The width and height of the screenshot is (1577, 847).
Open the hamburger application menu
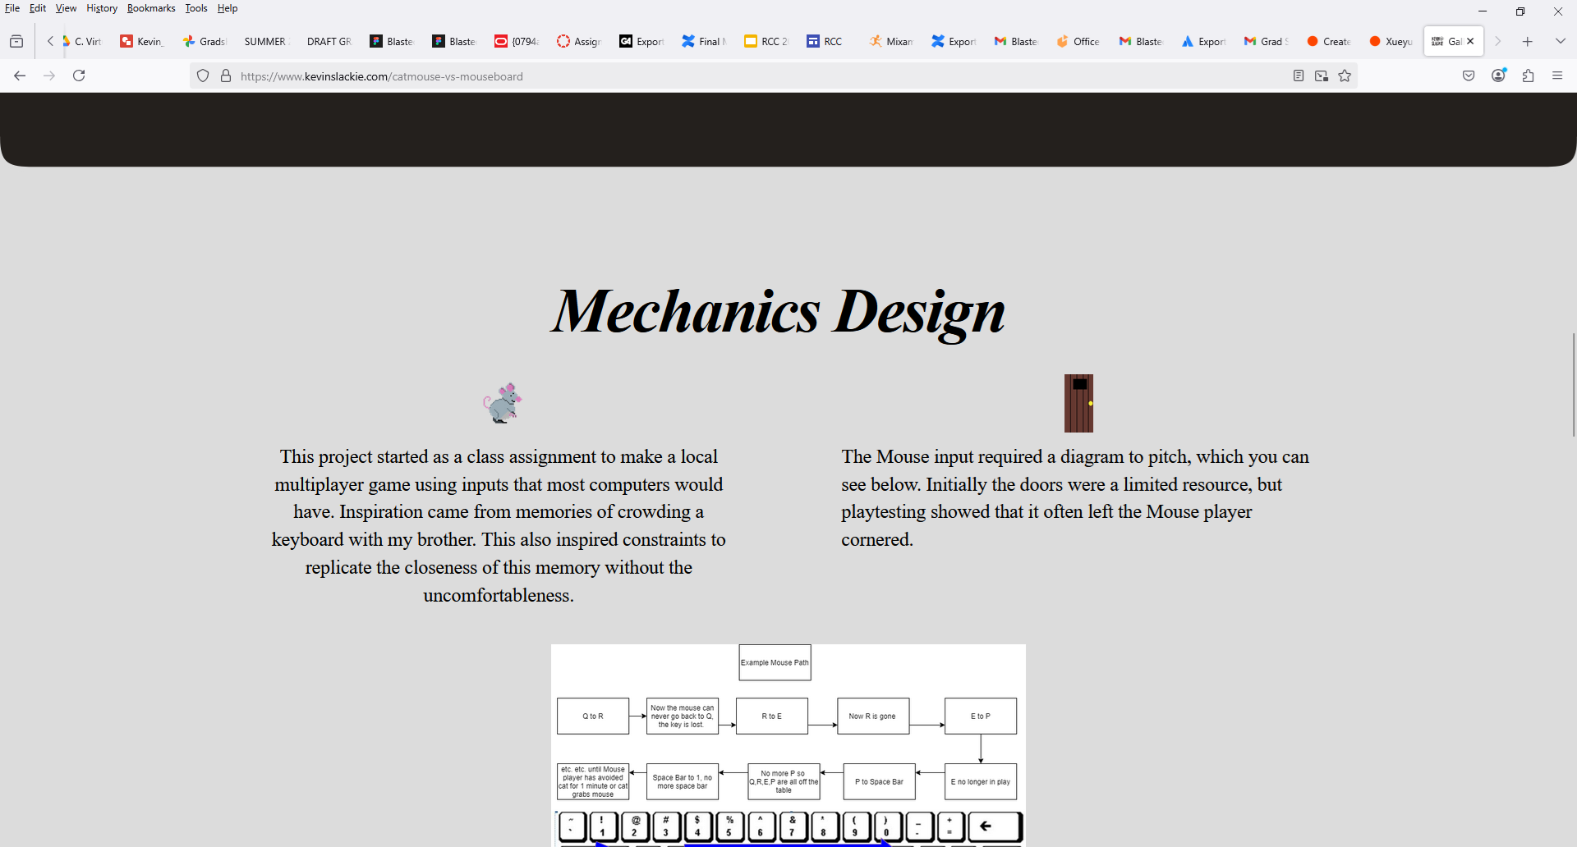click(x=1557, y=76)
